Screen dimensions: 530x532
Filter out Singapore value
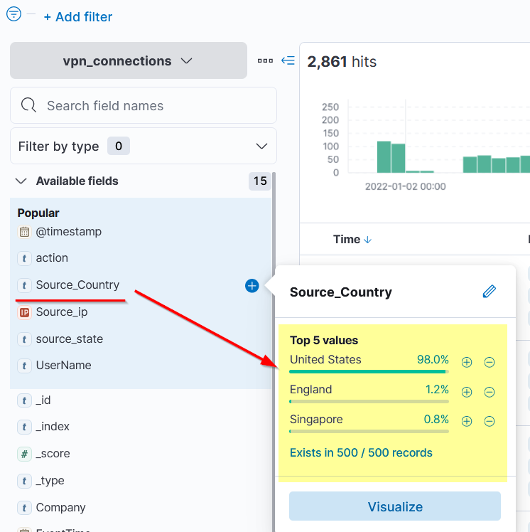490,421
